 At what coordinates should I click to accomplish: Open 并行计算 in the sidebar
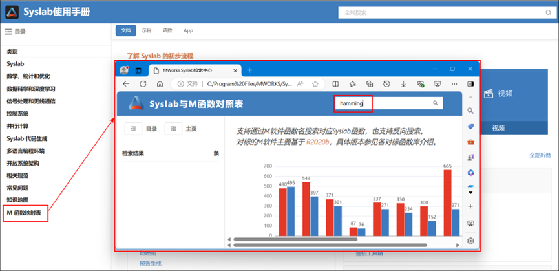pos(17,126)
